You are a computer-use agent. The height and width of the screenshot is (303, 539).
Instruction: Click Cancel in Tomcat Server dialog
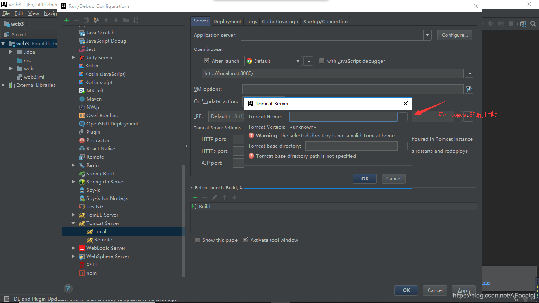(x=394, y=179)
